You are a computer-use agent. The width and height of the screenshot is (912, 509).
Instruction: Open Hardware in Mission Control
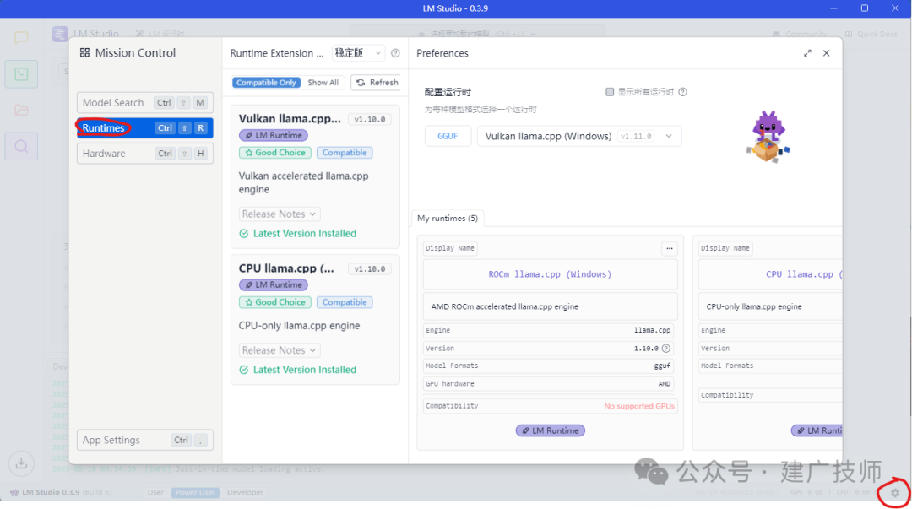click(145, 154)
